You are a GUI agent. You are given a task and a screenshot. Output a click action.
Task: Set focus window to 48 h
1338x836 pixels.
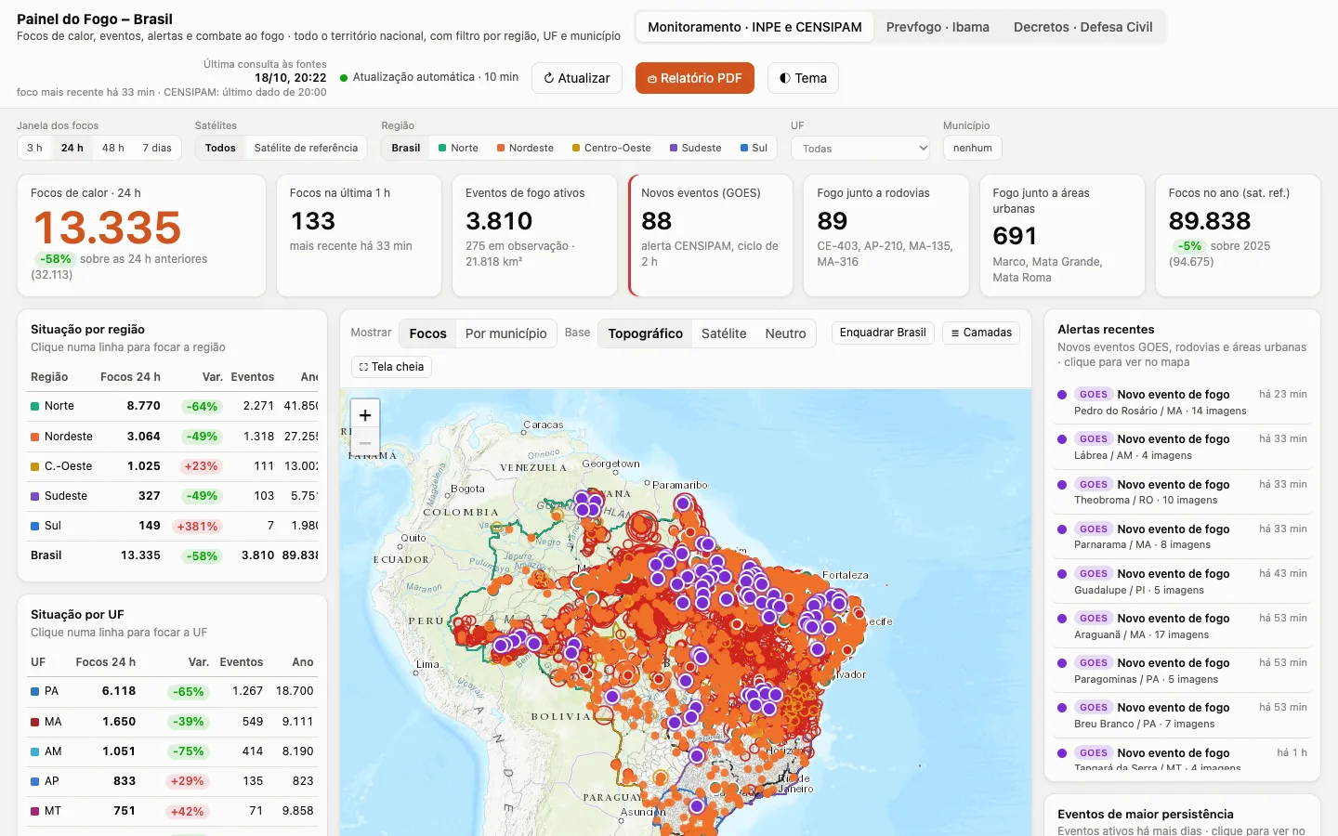click(x=113, y=148)
